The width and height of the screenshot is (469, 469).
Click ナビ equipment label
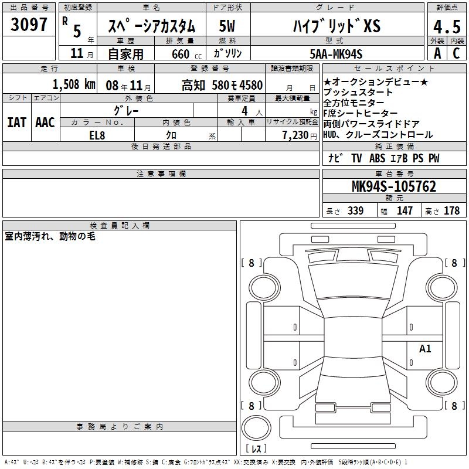point(335,158)
